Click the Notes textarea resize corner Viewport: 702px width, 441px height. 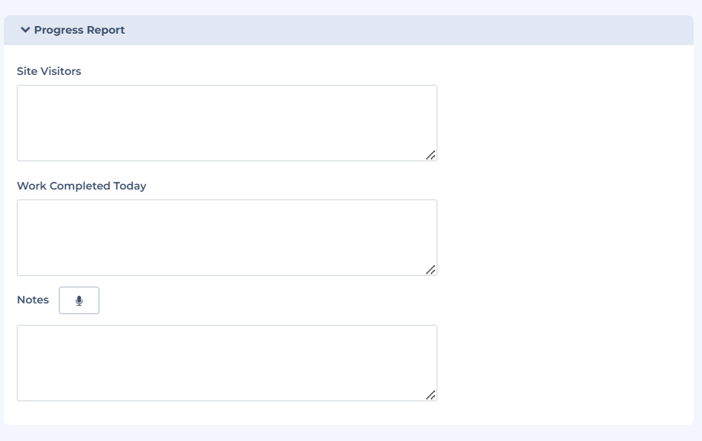pyautogui.click(x=431, y=395)
